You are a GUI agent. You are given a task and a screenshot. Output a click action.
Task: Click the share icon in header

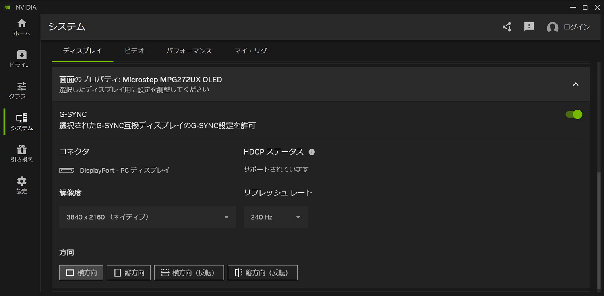tap(507, 27)
